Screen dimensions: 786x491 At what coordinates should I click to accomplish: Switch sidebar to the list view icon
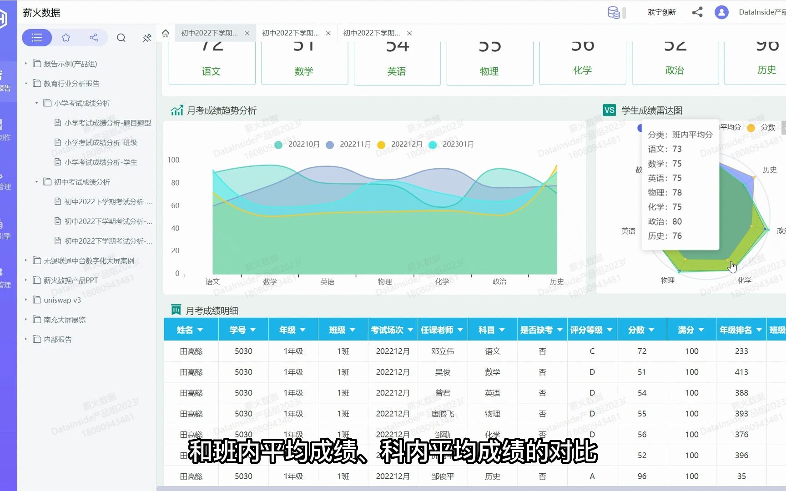pyautogui.click(x=37, y=38)
